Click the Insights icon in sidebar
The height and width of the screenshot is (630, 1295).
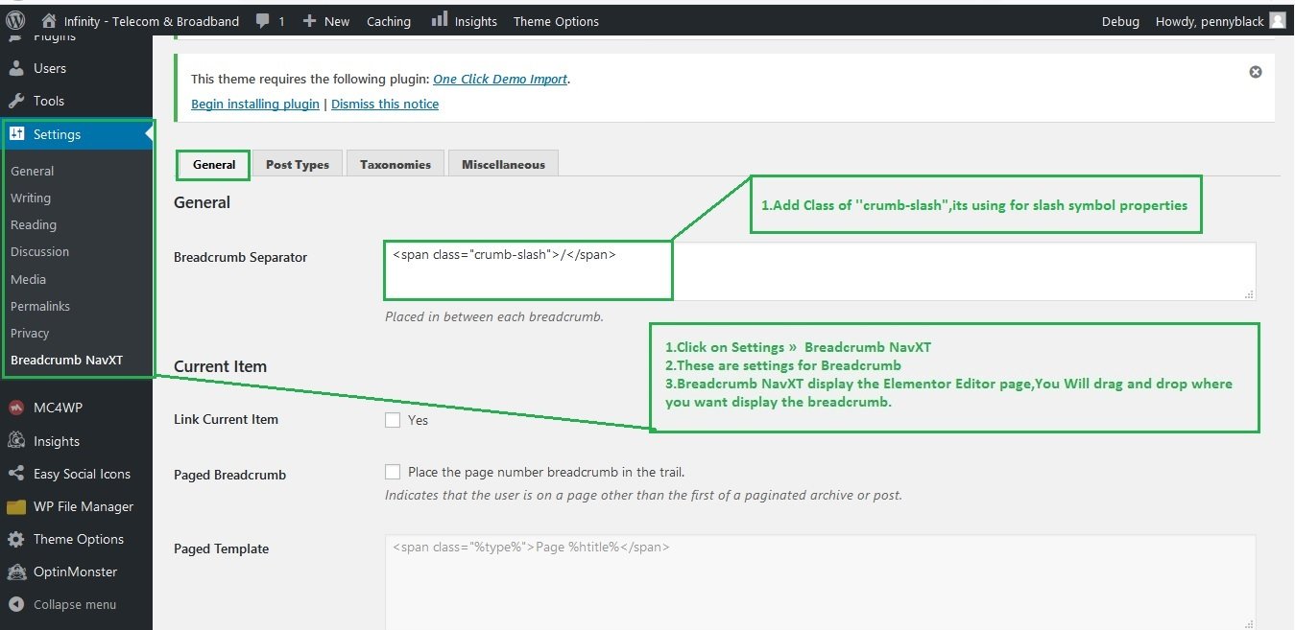[16, 441]
